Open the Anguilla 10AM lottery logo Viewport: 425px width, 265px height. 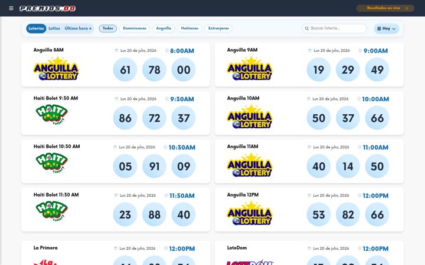click(x=249, y=117)
